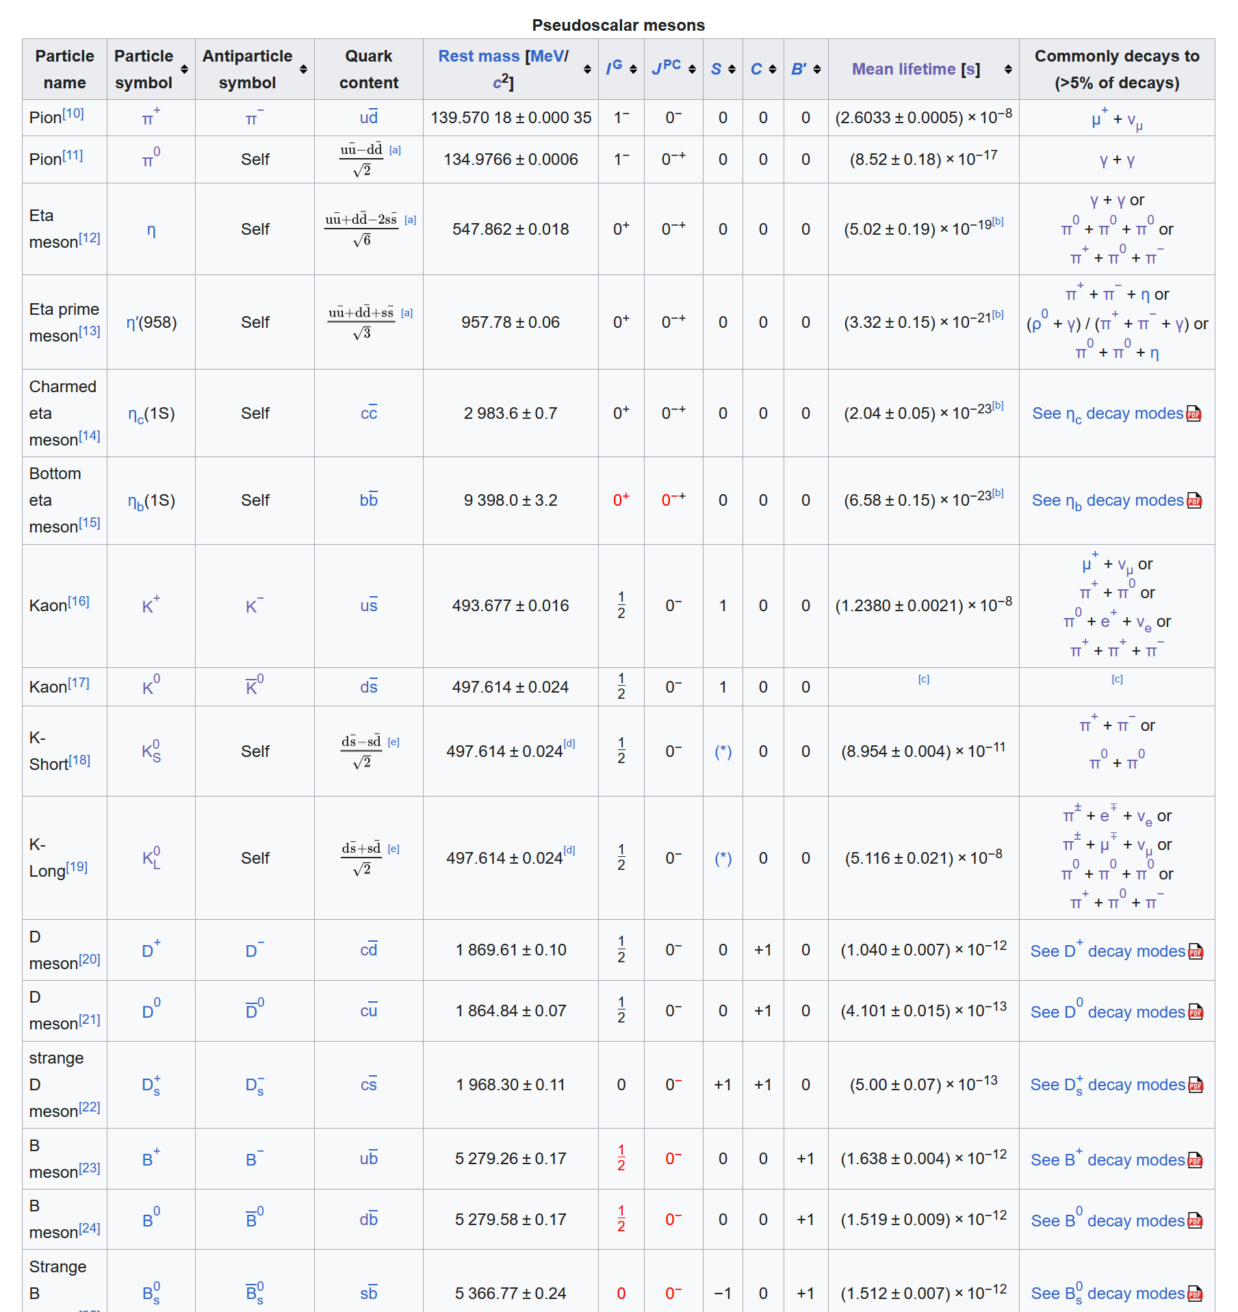Open the Mean lifetime header link
This screenshot has height=1312, width=1238.
(903, 69)
